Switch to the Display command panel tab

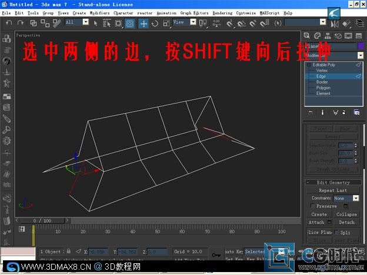coord(348,36)
